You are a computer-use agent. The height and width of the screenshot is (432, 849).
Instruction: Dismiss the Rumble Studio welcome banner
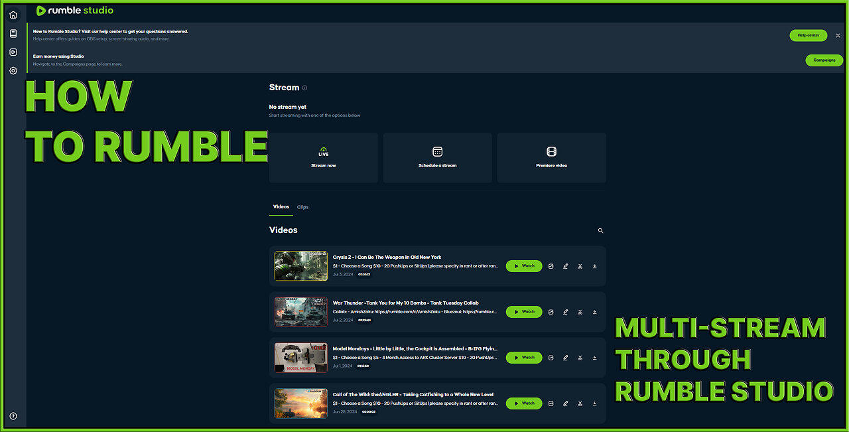coord(838,35)
